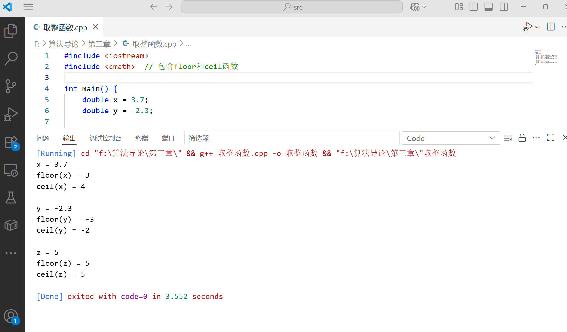Switch to the 调试控制台 panel tab
The height and width of the screenshot is (332, 567).
(x=106, y=138)
